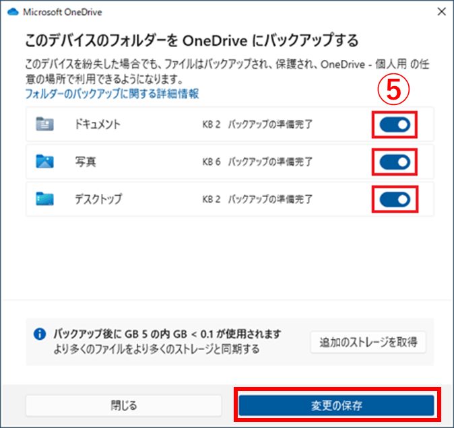Click the ドキュメント folder icon
Viewport: 454px width, 428px height.
44,124
